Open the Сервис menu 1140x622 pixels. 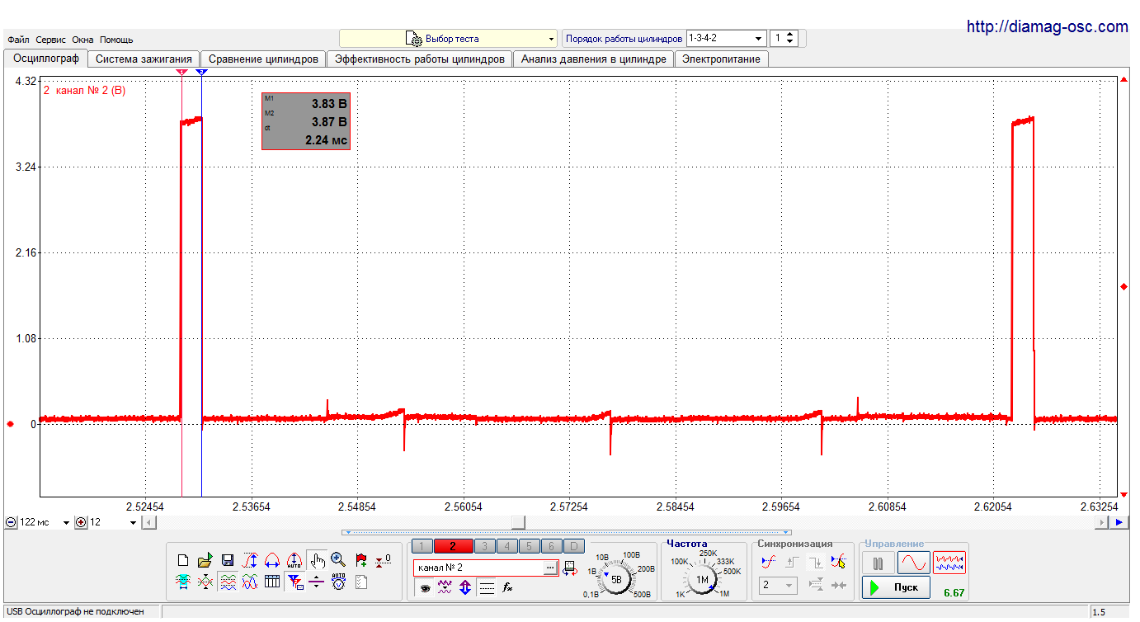point(51,40)
